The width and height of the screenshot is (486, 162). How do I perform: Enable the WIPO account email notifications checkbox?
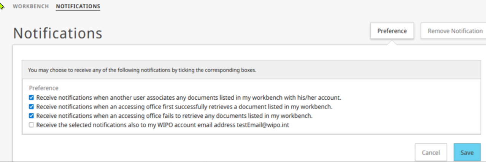(32, 125)
